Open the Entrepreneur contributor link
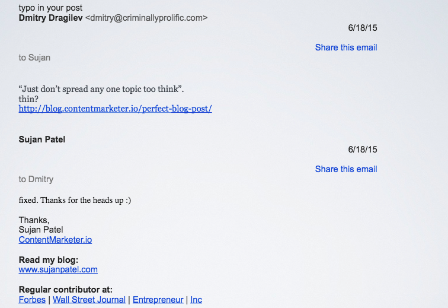448x308 pixels. pyautogui.click(x=158, y=300)
